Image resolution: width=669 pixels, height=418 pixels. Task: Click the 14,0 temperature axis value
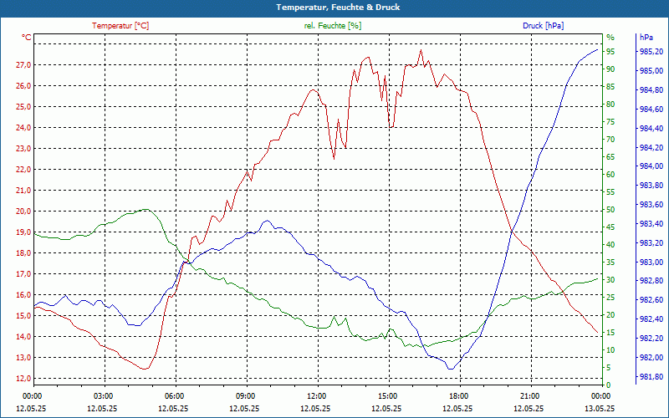(x=23, y=337)
